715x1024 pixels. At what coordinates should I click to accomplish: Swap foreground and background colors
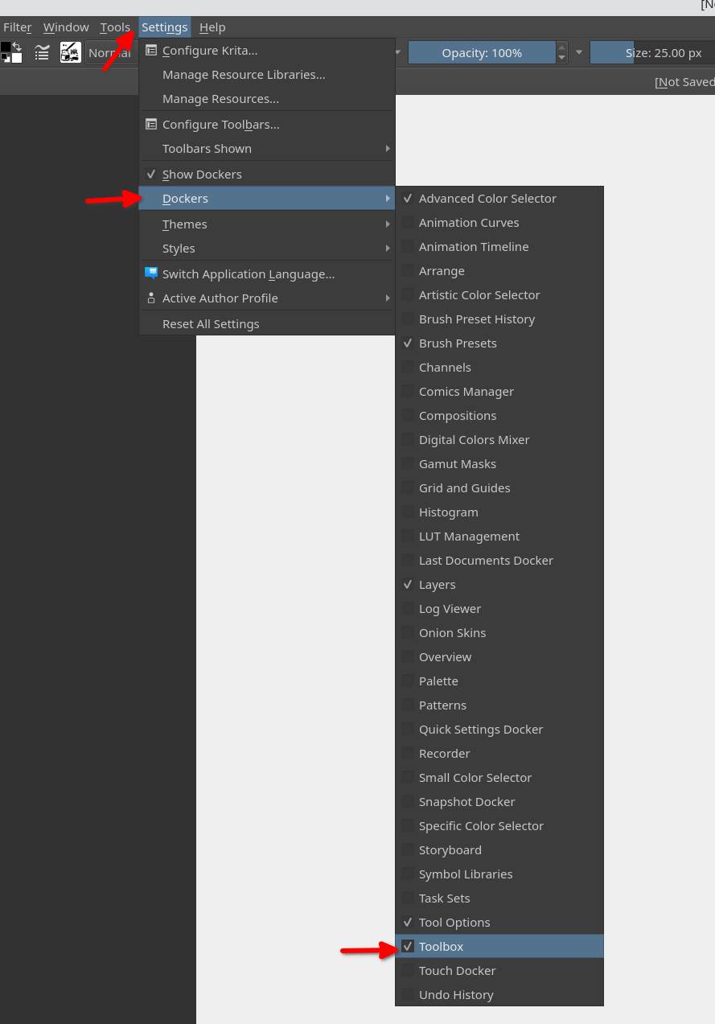click(18, 46)
